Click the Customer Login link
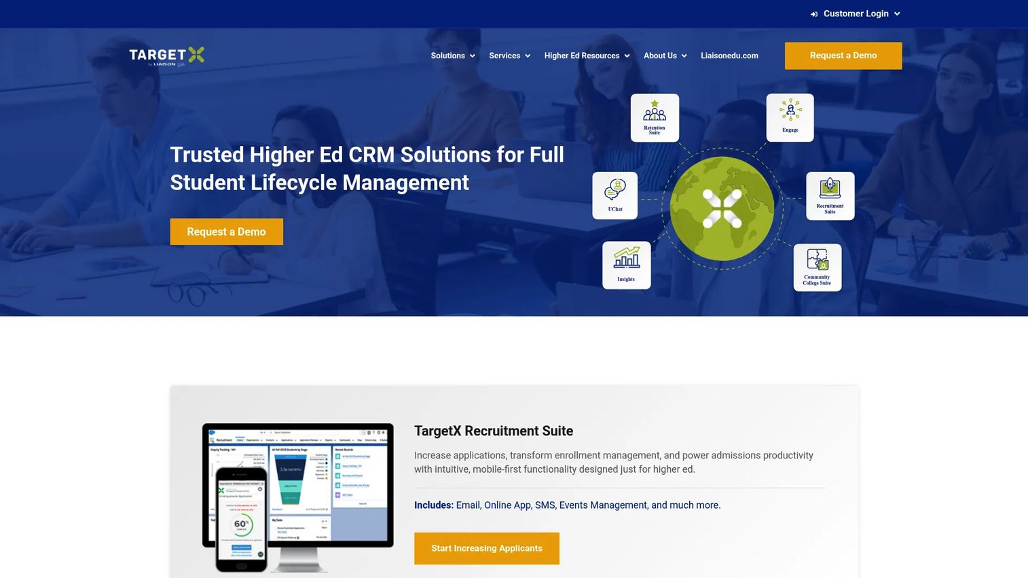Viewport: 1028px width, 578px height. click(856, 14)
